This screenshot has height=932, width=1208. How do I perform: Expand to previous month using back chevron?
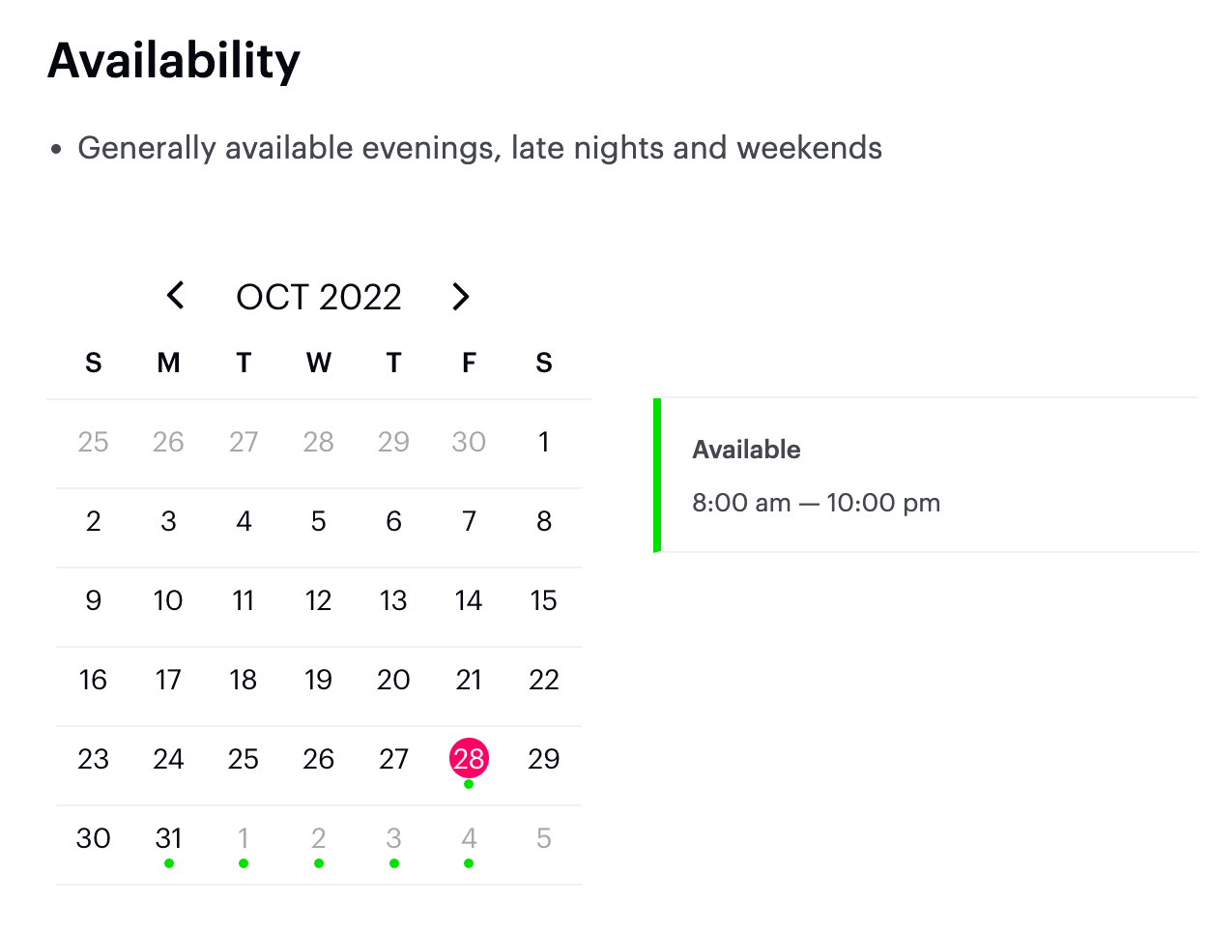(175, 297)
